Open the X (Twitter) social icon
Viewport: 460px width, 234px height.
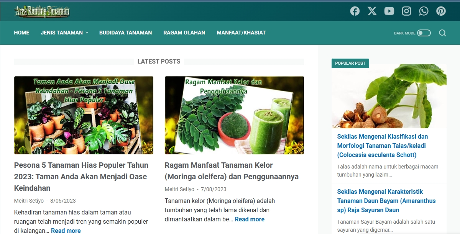(x=372, y=11)
